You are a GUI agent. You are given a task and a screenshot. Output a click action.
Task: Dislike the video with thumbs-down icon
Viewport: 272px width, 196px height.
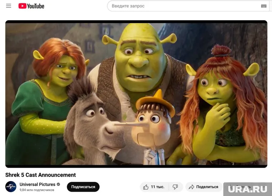pyautogui.click(x=175, y=187)
